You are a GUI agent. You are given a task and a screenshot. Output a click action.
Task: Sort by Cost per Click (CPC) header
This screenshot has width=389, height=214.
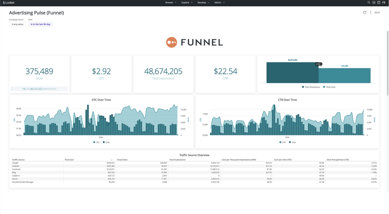tap(283, 160)
